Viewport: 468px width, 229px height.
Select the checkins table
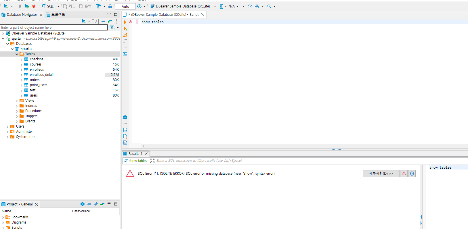37,59
